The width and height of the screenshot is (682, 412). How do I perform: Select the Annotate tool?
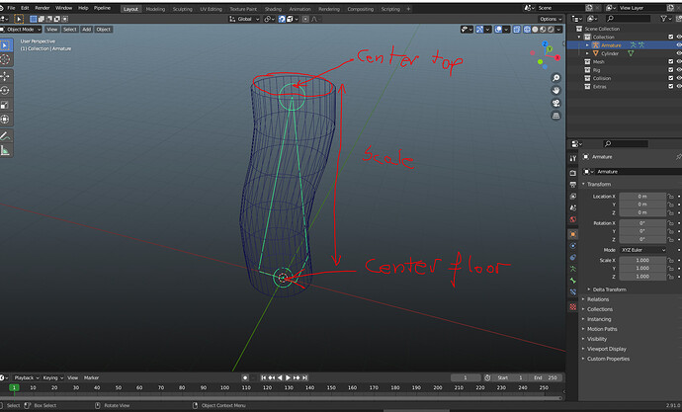pyautogui.click(x=5, y=136)
